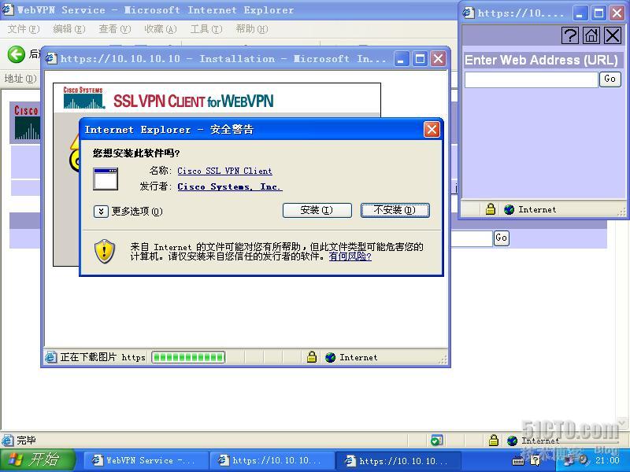The height and width of the screenshot is (472, 630).
Task: Click the Go button in main WebVPN page
Action: (501, 238)
